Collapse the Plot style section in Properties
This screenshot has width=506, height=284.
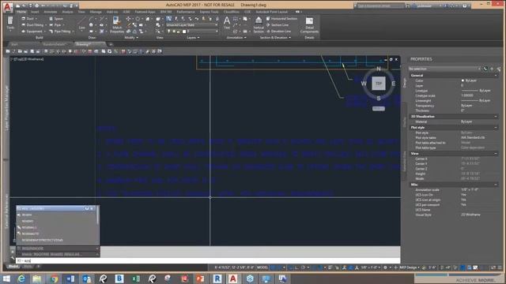pyautogui.click(x=496, y=128)
